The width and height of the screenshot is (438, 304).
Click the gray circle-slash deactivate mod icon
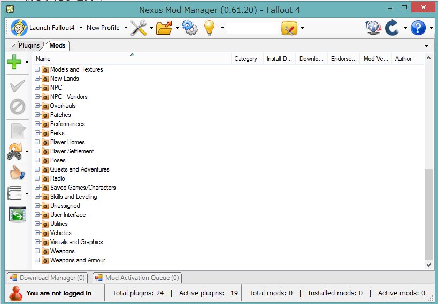(x=18, y=107)
